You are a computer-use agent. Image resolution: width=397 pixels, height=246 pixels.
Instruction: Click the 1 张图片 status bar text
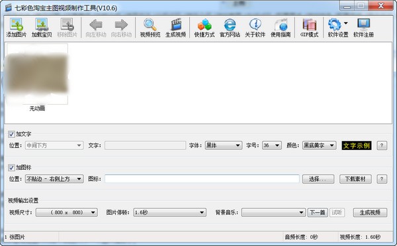[15, 237]
